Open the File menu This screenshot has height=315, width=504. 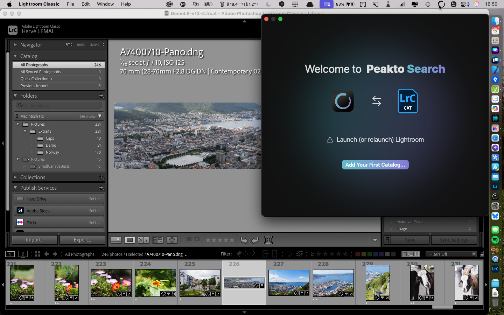pos(70,4)
